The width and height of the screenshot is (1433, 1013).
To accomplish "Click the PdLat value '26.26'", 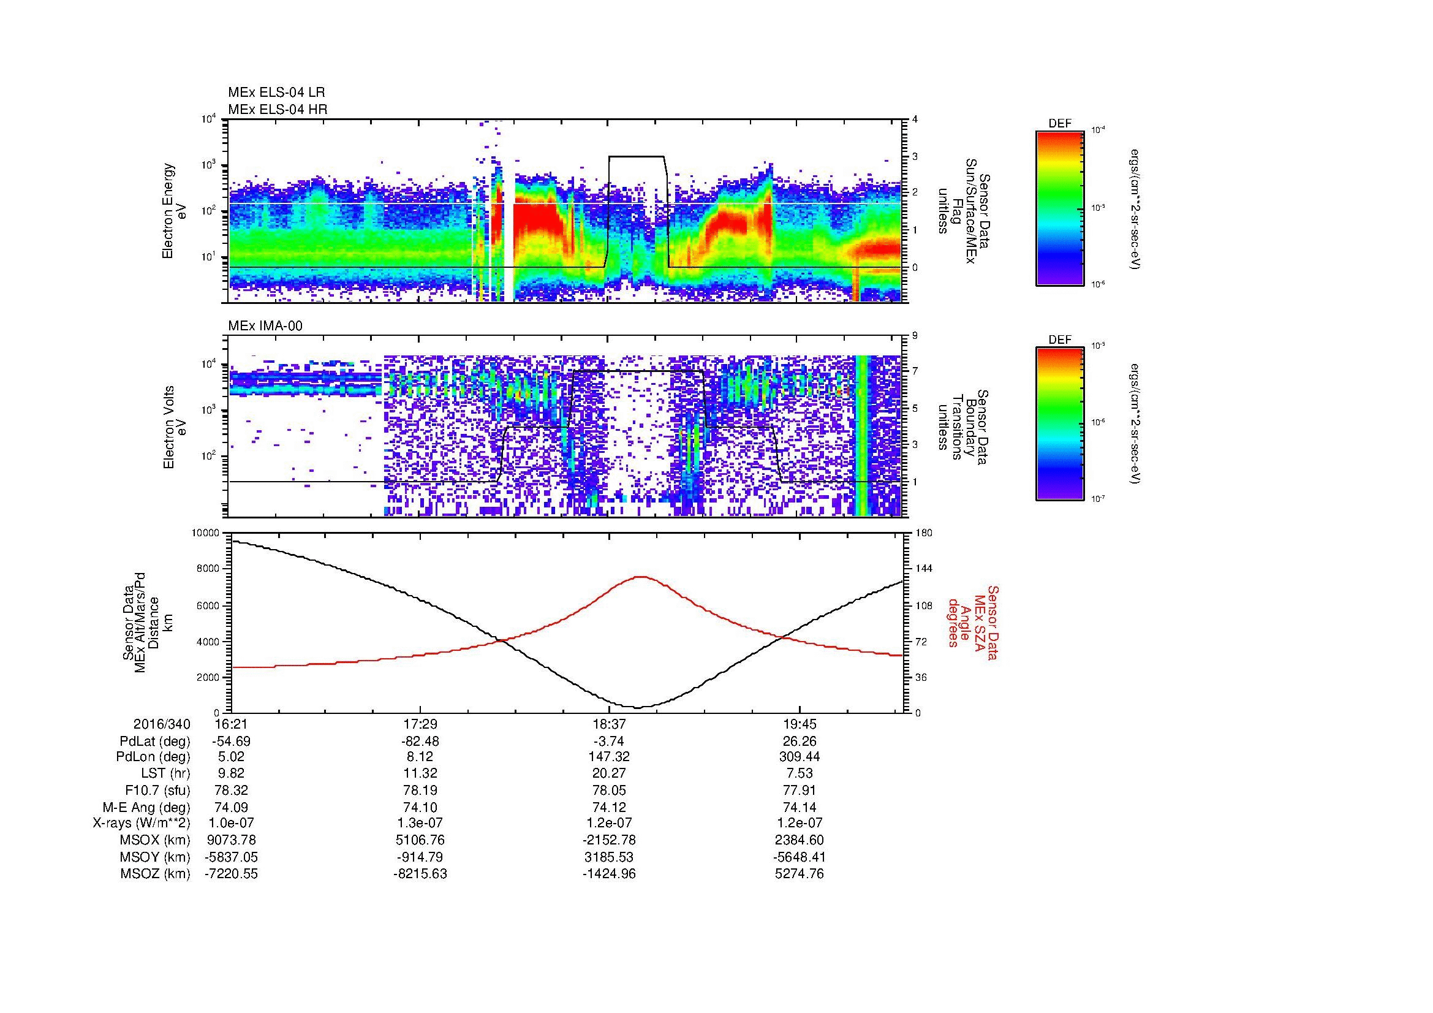I will pyautogui.click(x=800, y=742).
